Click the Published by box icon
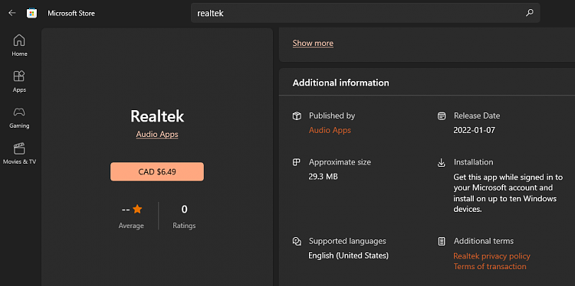Screen dimensions: 575x286 point(297,116)
